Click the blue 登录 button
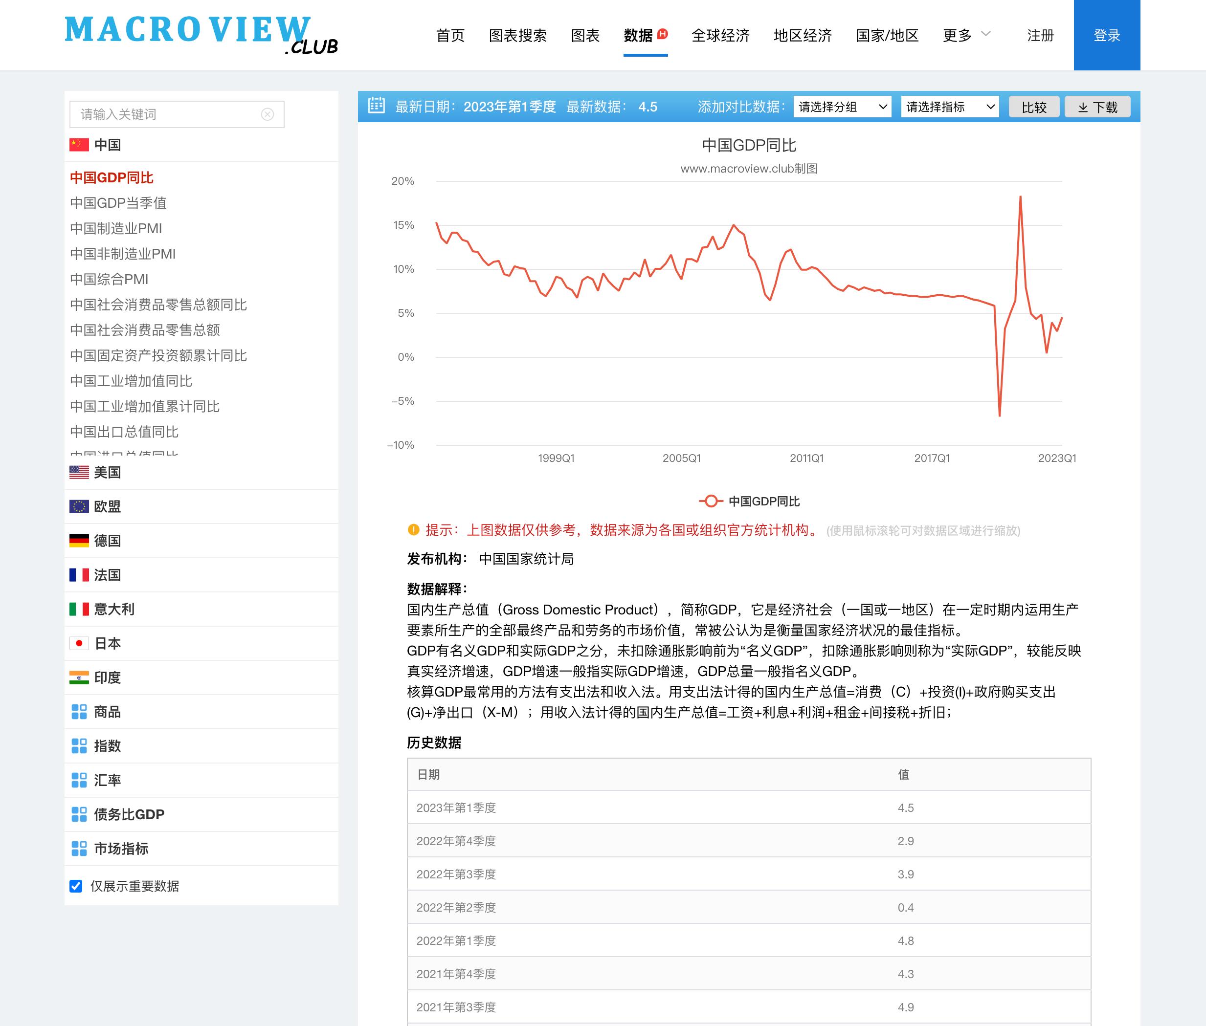 1107,36
